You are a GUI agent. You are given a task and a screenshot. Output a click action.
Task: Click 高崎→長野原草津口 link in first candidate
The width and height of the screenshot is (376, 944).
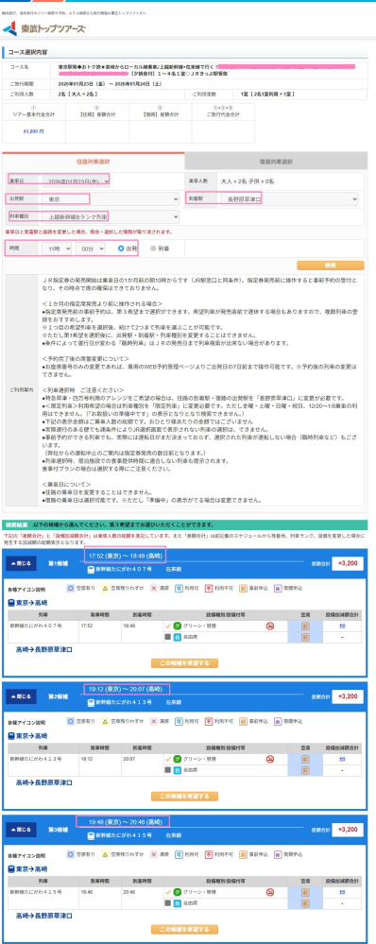pos(43,649)
